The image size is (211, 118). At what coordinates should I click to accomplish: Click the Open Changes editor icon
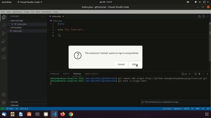199,16
